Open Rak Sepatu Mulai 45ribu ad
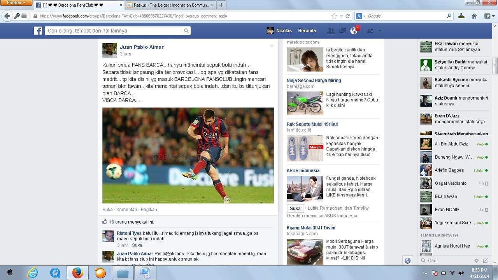This screenshot has width=498, height=280. click(312, 124)
